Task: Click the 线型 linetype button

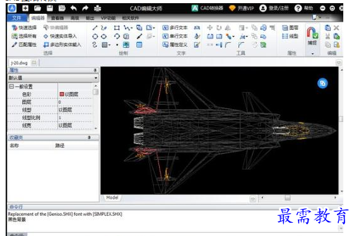Action: pos(290,36)
